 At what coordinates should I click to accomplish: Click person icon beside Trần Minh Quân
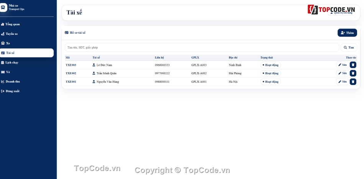point(94,73)
